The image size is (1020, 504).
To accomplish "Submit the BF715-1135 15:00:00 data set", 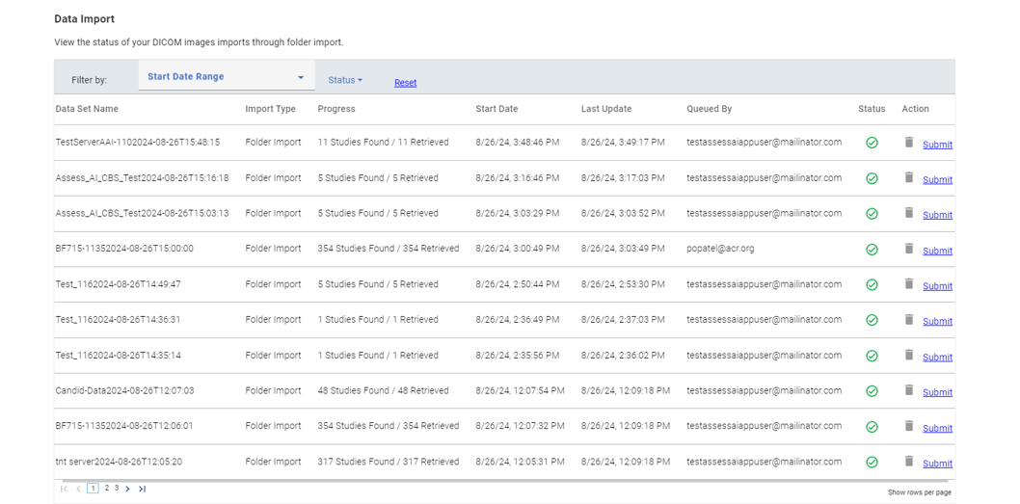I will pos(937,251).
